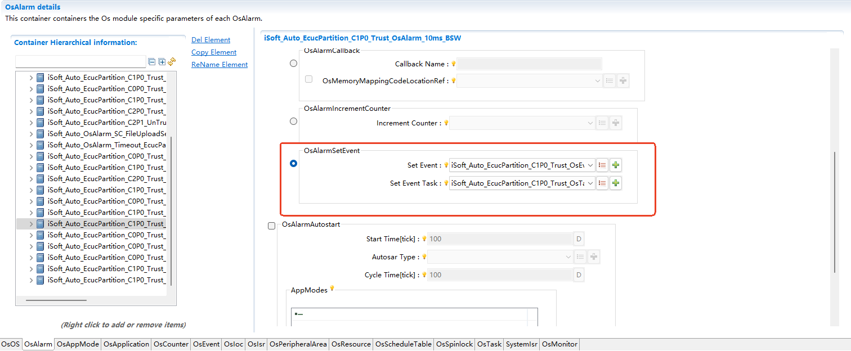Open the OsCounter tab

[171, 344]
